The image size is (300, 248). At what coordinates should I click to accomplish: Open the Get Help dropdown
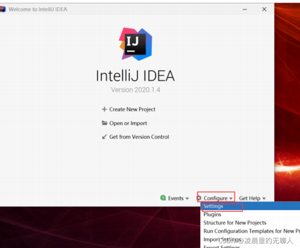coord(252,198)
